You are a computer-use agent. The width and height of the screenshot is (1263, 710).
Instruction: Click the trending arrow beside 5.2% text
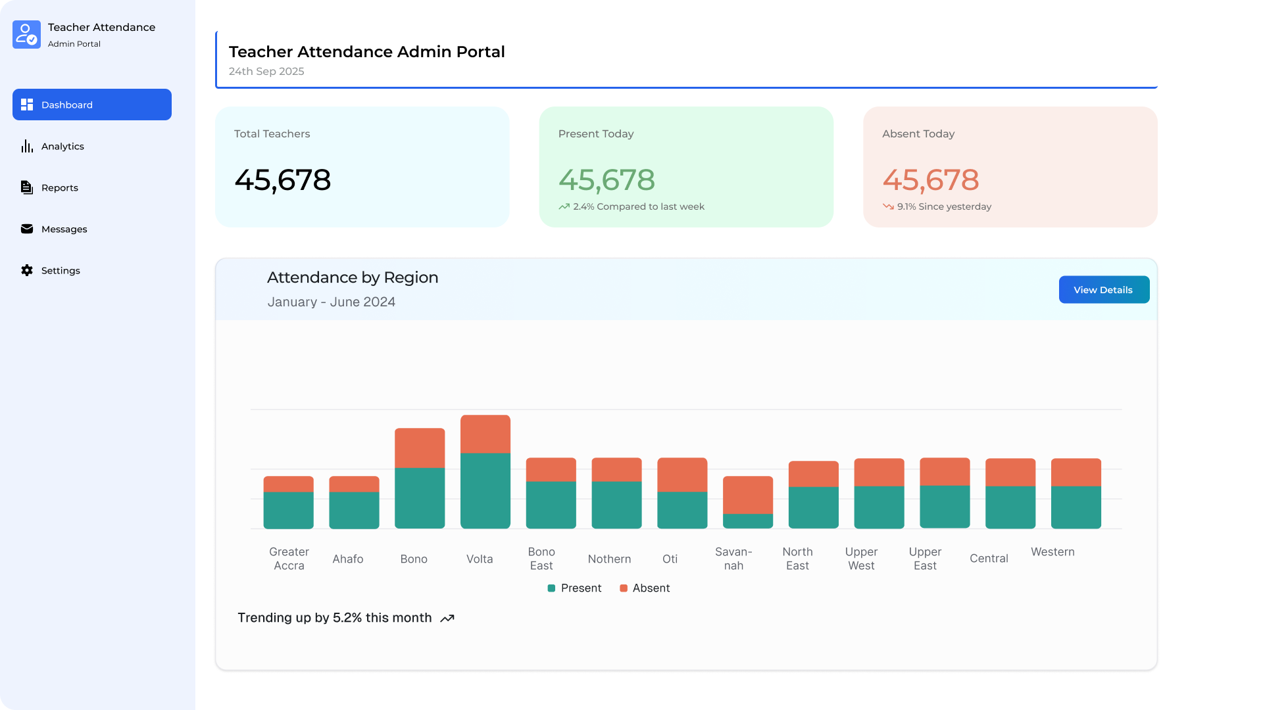448,618
